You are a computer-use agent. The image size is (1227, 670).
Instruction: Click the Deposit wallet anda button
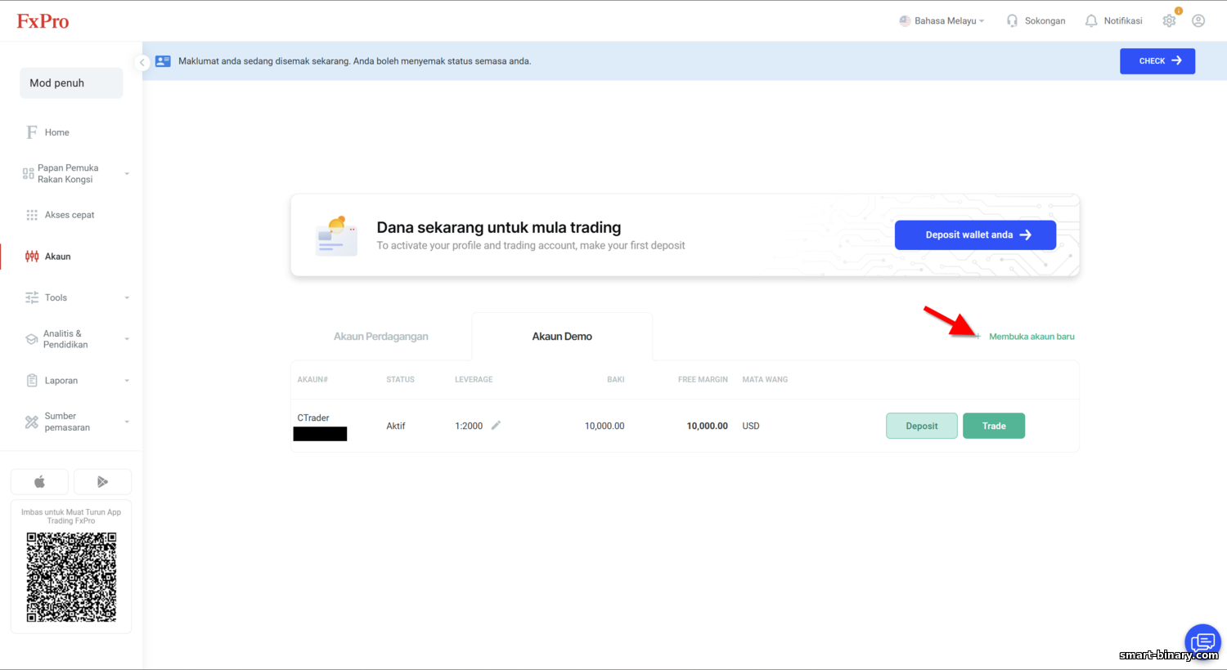point(975,234)
